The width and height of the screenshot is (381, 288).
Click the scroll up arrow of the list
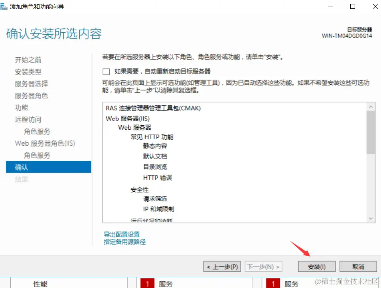pos(371,107)
